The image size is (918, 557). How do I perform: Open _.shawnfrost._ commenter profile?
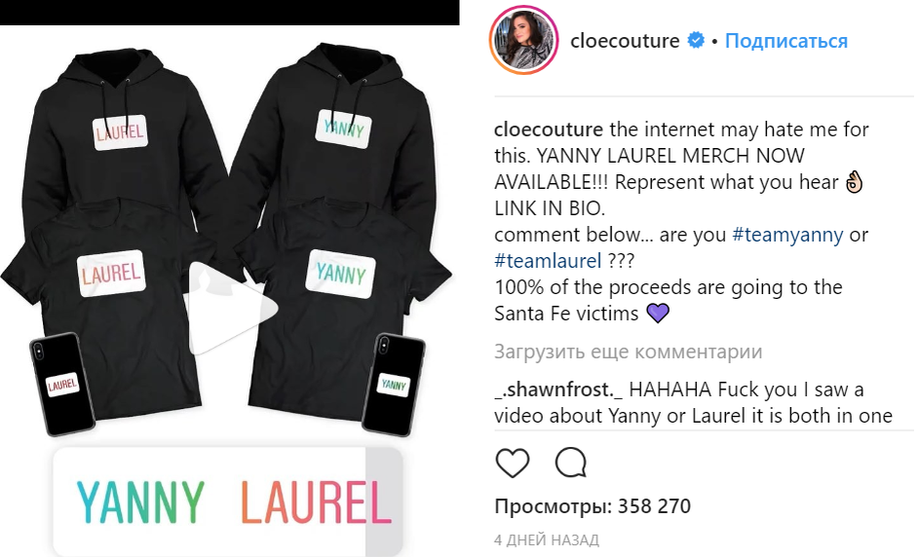tap(558, 390)
